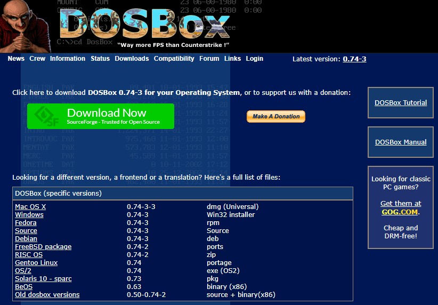Screen dimensions: 438x305
Task: Click 'exe (OS2)' text
Action: point(223,271)
